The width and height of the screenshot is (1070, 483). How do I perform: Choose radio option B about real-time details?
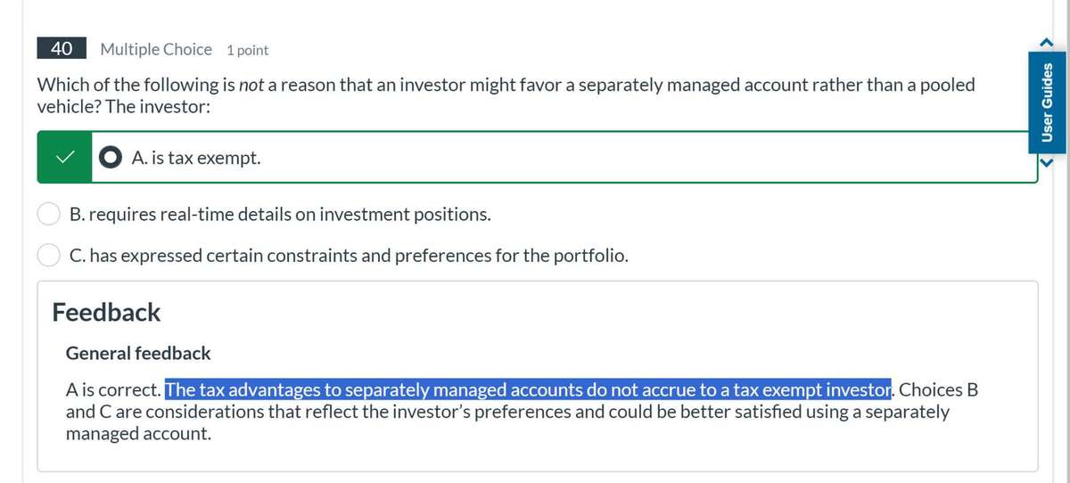coord(50,214)
